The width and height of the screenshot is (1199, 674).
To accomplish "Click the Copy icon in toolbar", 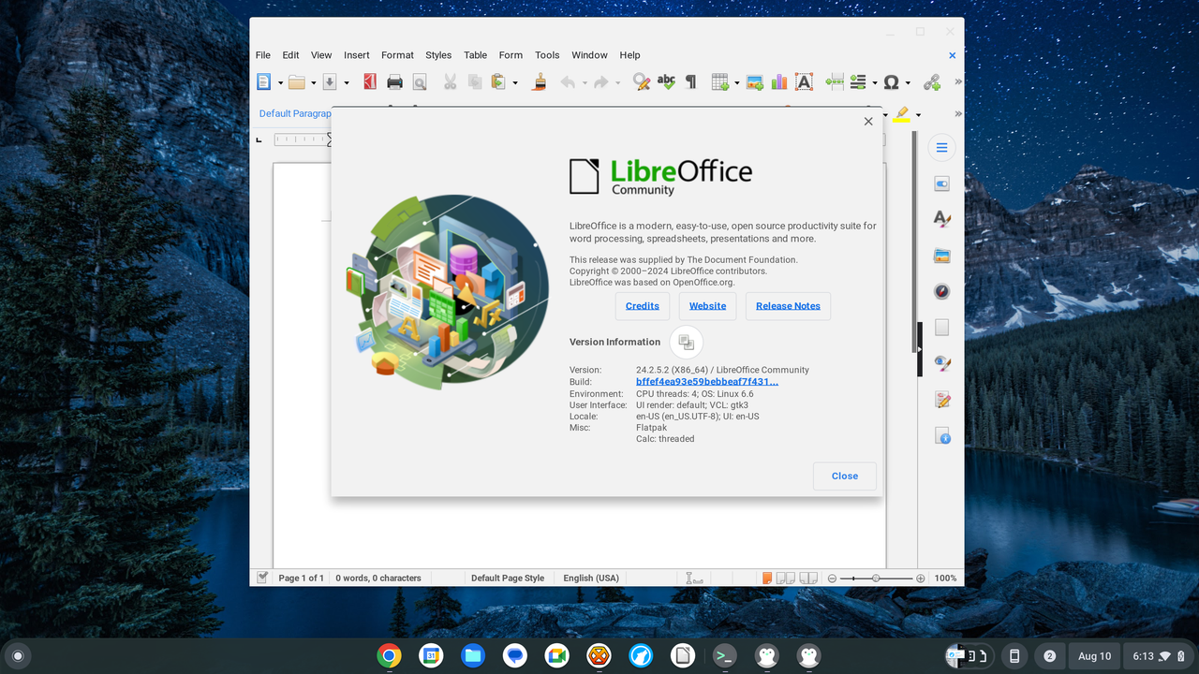I will 475,82.
